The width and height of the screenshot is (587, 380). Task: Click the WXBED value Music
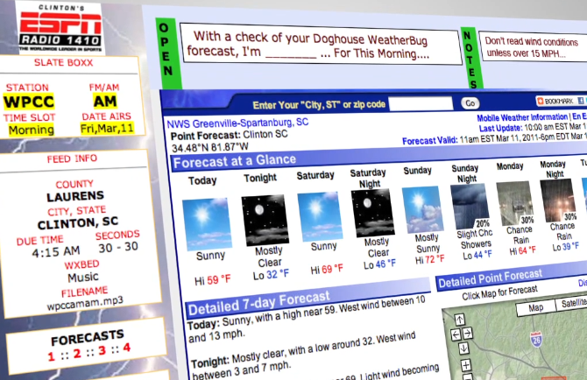coord(83,278)
